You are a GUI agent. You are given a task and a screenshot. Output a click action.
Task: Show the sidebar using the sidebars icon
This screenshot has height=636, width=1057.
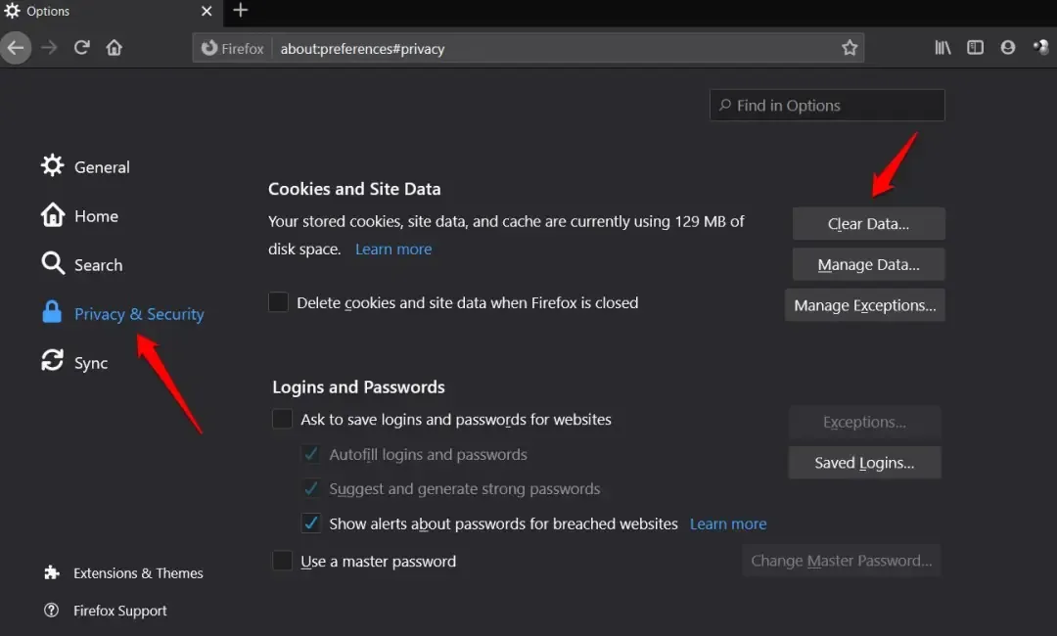click(975, 48)
